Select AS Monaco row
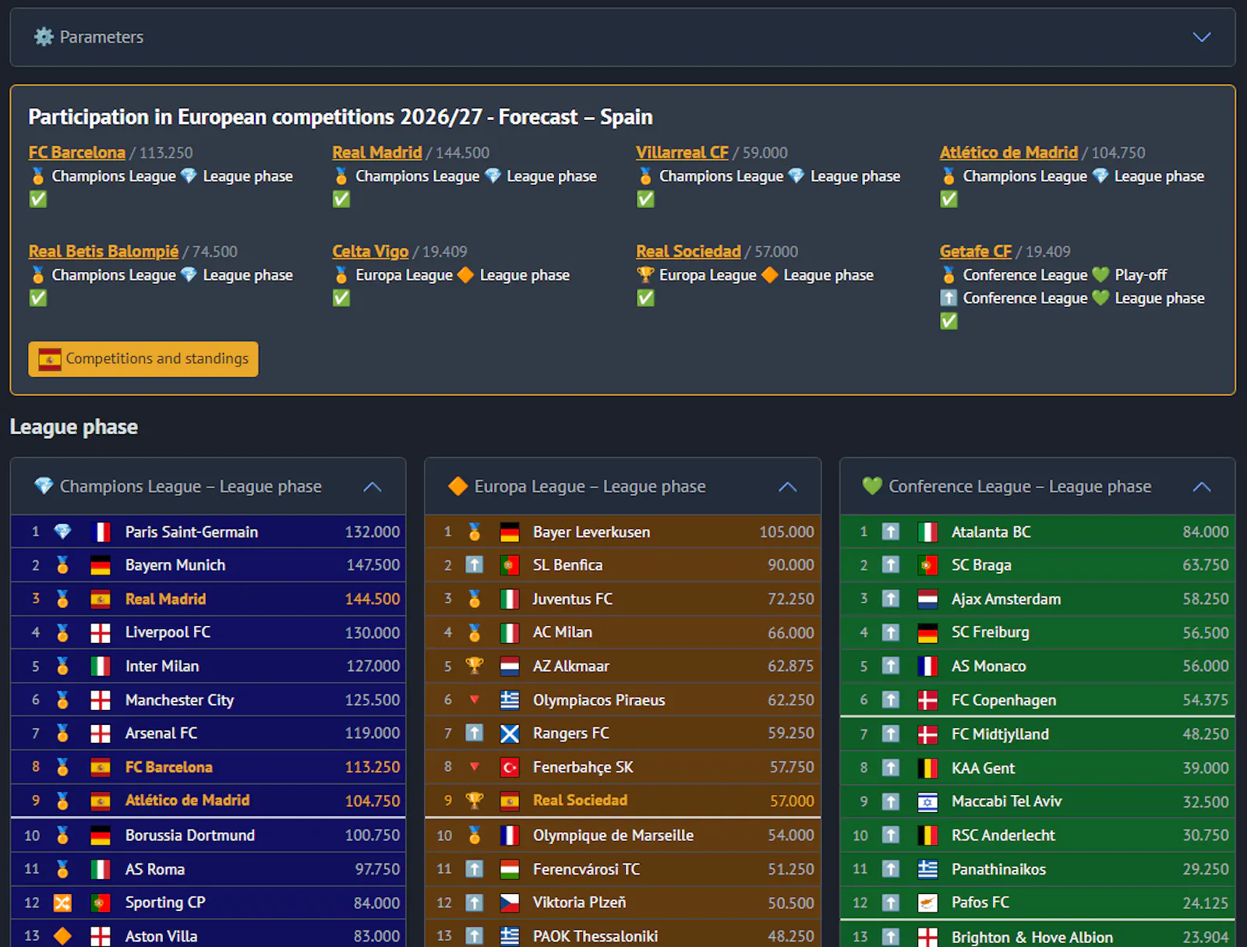 pos(1037,666)
